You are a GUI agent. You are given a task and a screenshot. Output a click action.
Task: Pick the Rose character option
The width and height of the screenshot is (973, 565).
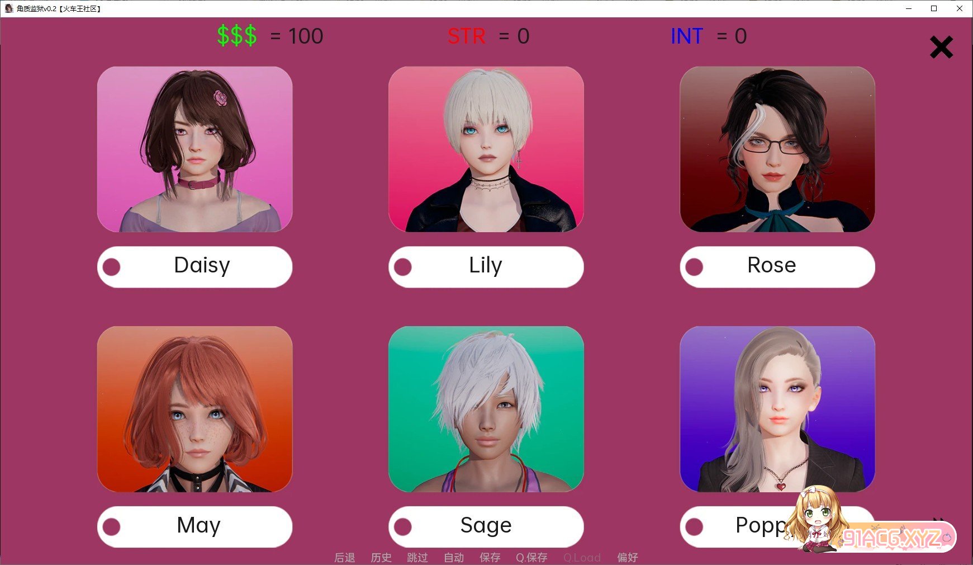(x=777, y=267)
